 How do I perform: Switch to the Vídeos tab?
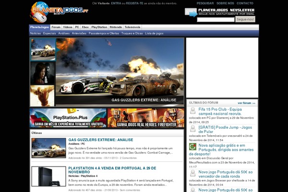68,27
